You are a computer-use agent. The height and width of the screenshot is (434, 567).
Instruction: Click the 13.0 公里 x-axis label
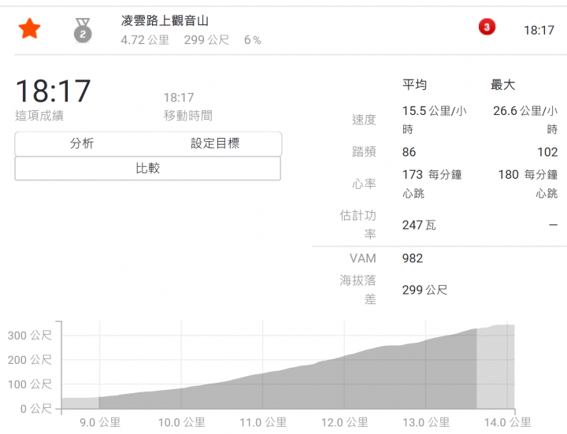point(426,422)
